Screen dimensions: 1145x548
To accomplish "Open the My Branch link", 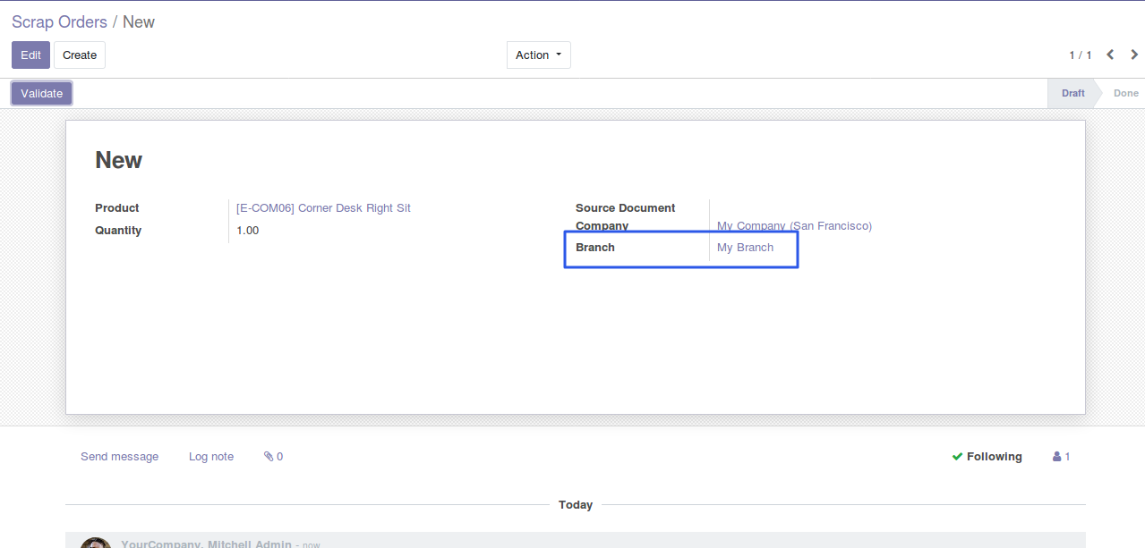I will (x=745, y=247).
